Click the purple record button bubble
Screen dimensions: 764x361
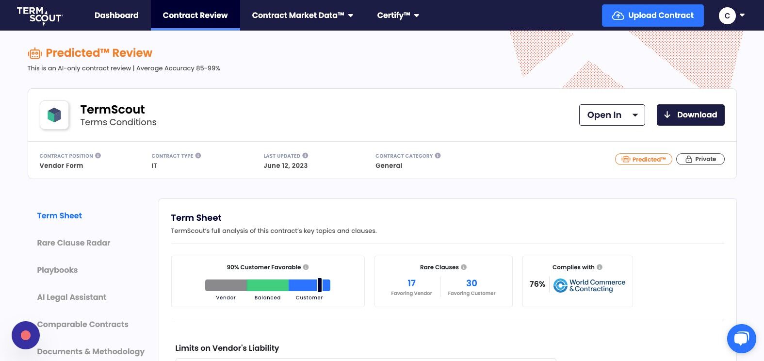[26, 335]
